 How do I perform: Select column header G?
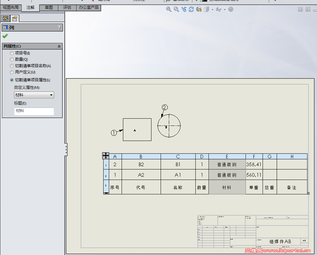270,157
